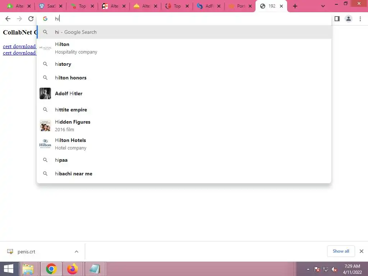Open a new tab with the plus button
368x276 pixels.
(295, 6)
